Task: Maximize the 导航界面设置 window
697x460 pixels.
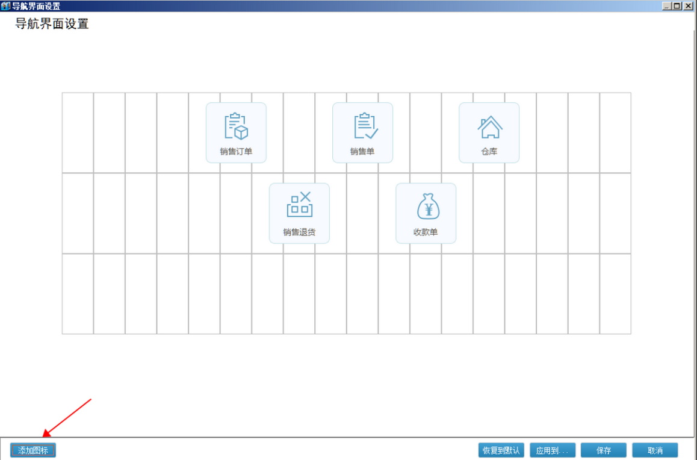Action: click(x=678, y=6)
